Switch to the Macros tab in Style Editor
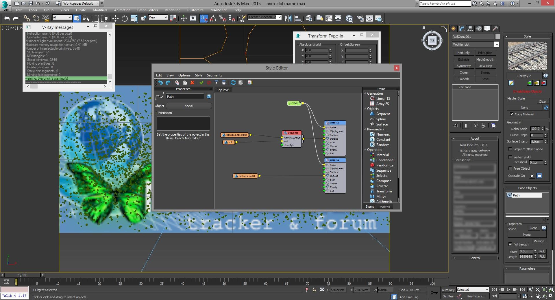The width and height of the screenshot is (555, 300). coord(384,207)
